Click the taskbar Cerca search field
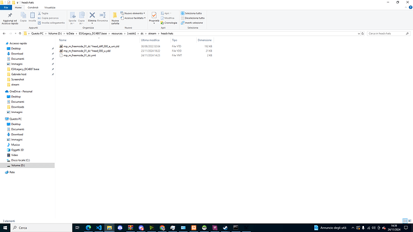 41,228
